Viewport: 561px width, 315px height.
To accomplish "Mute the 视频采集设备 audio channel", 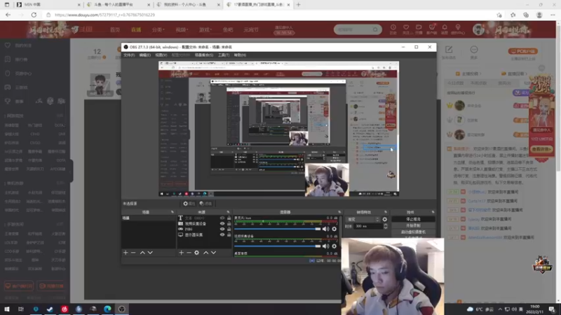I will [x=325, y=246].
